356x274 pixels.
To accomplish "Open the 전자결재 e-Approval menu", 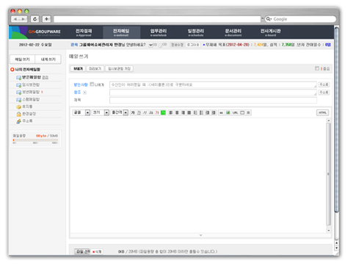I will 84,32.
